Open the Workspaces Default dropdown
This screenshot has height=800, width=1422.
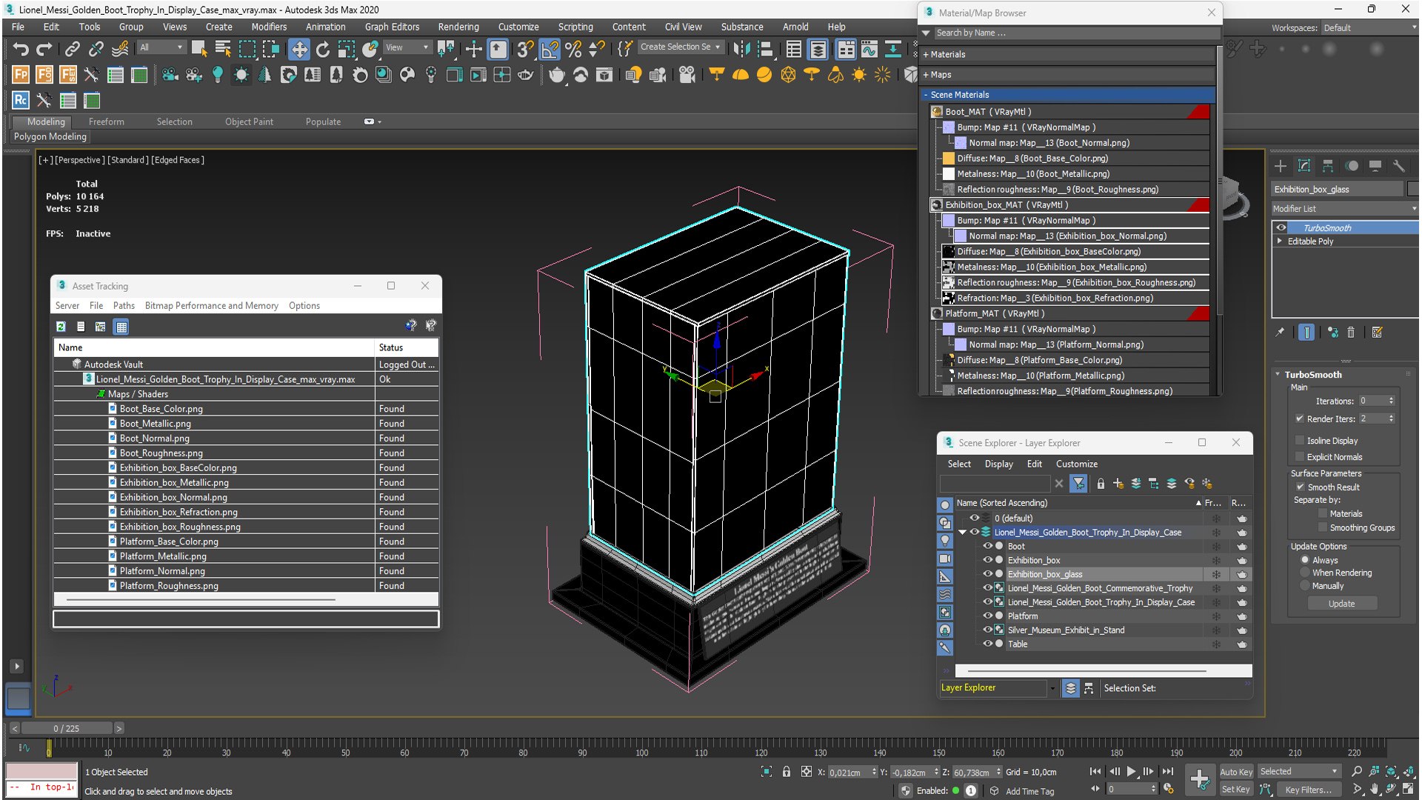pos(1369,28)
